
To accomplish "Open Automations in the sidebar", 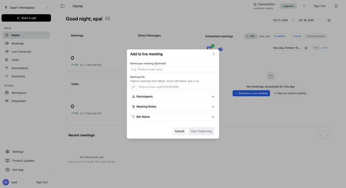I will 26,68.
